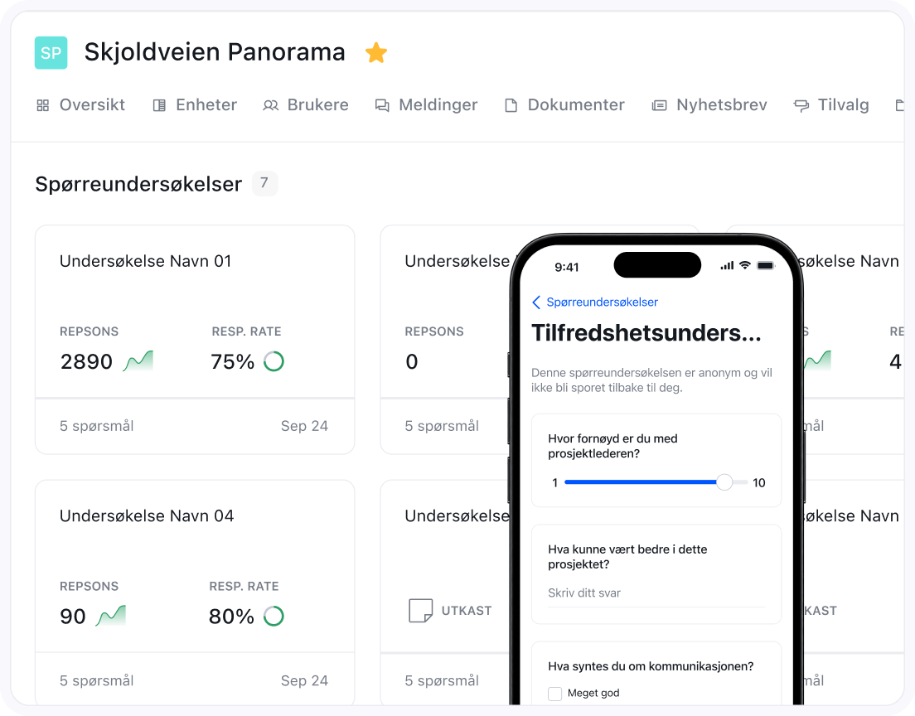Click the yellow favorite star icon
Image resolution: width=915 pixels, height=716 pixels.
(376, 53)
